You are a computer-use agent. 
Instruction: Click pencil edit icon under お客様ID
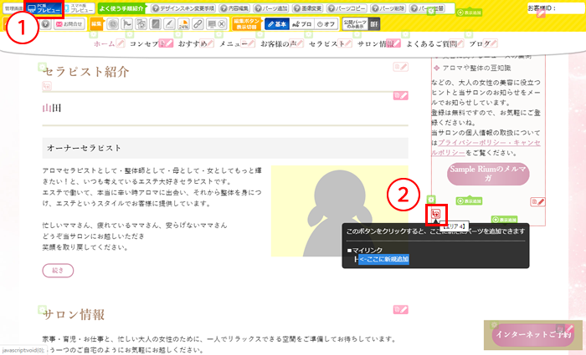pyautogui.click(x=541, y=14)
